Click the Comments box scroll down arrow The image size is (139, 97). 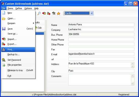click(132, 84)
